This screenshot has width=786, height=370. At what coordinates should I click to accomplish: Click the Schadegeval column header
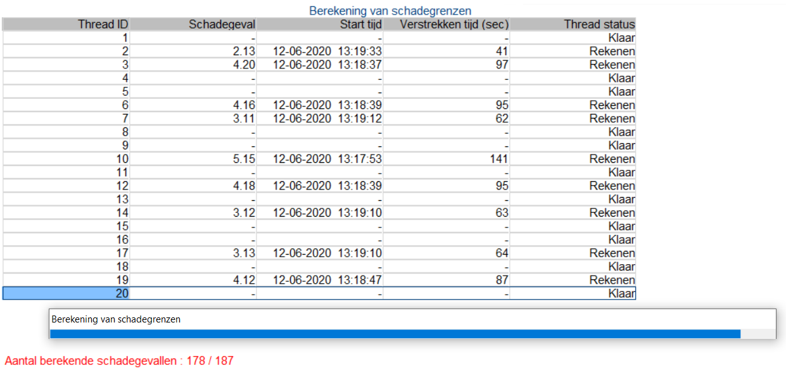tap(194, 24)
